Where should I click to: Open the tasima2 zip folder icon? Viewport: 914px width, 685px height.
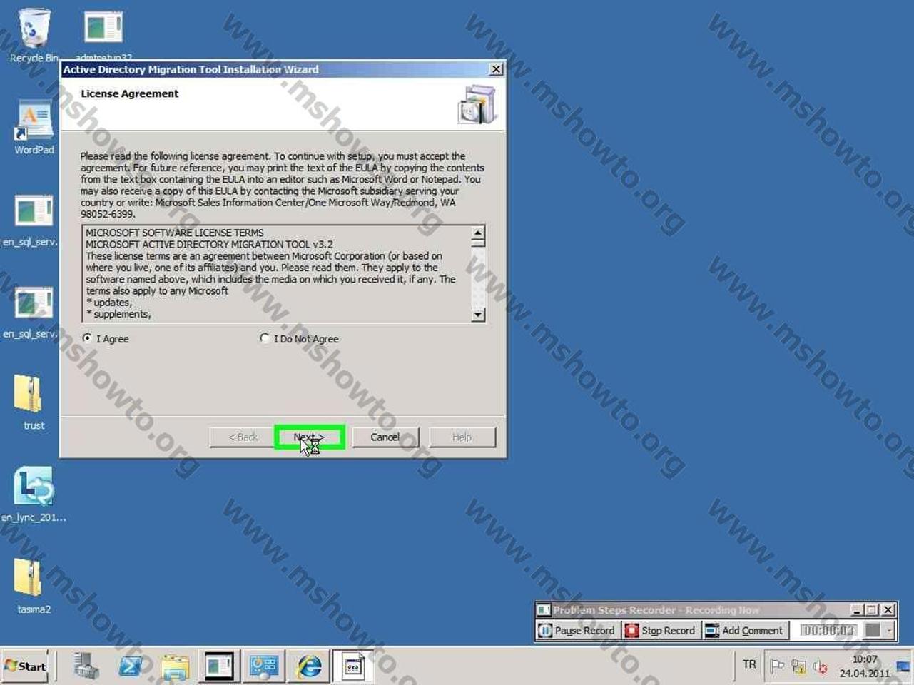[x=34, y=587]
